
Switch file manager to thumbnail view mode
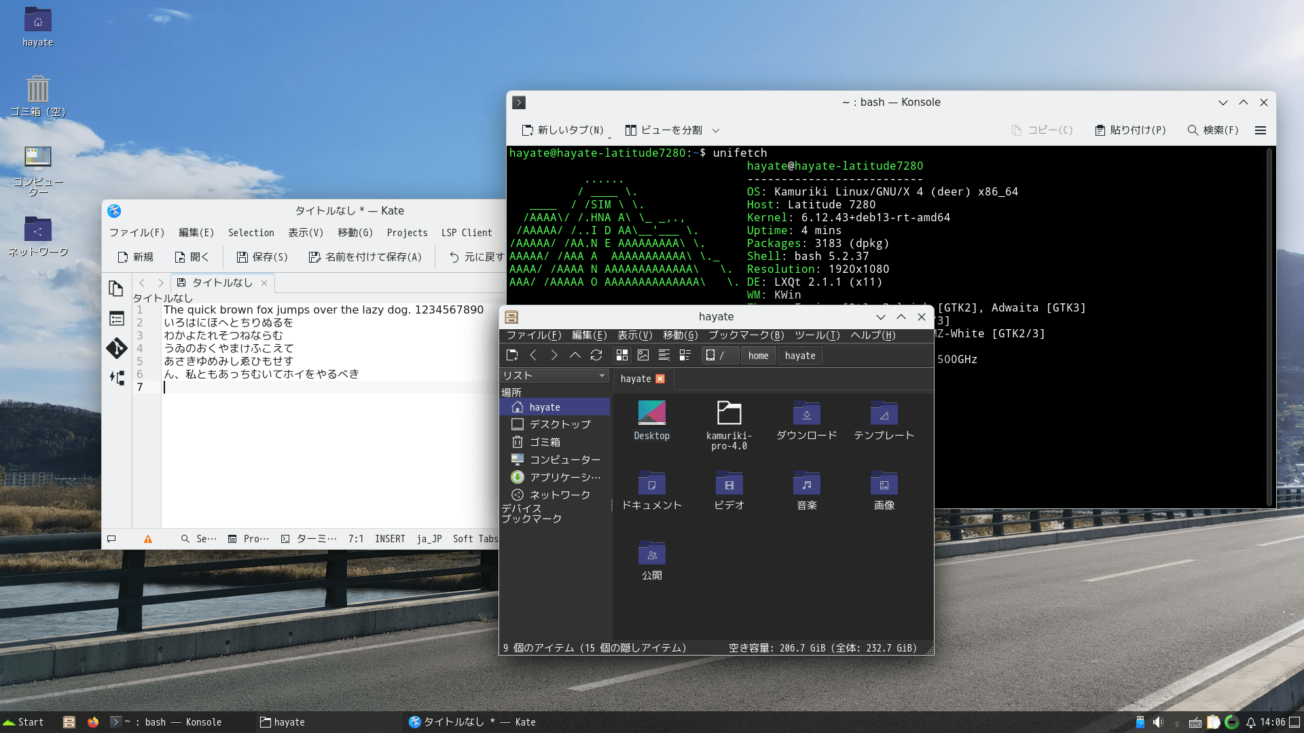(643, 355)
